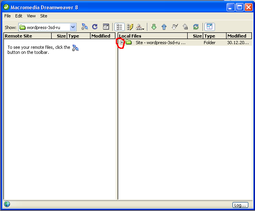Screen dimensions: 255x211
Task: Sort local pane by Type header
Action: point(215,36)
